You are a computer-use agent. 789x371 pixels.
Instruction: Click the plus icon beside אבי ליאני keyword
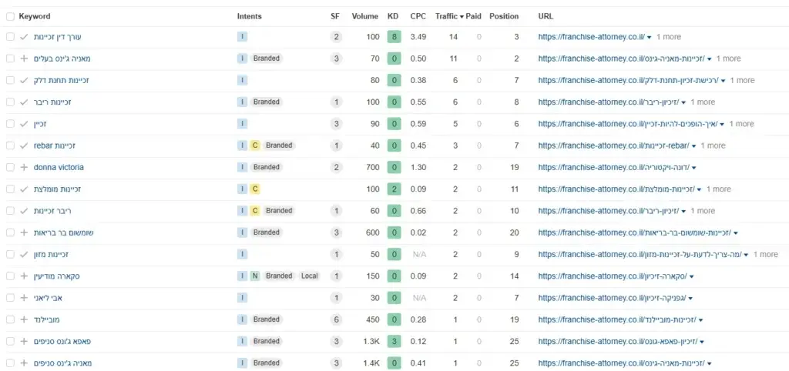(x=24, y=298)
